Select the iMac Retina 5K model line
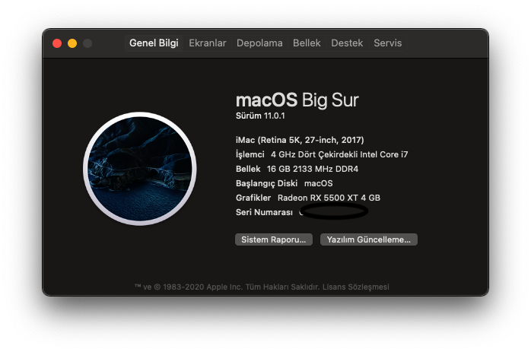Image resolution: width=531 pixels, height=352 pixels. tap(300, 140)
